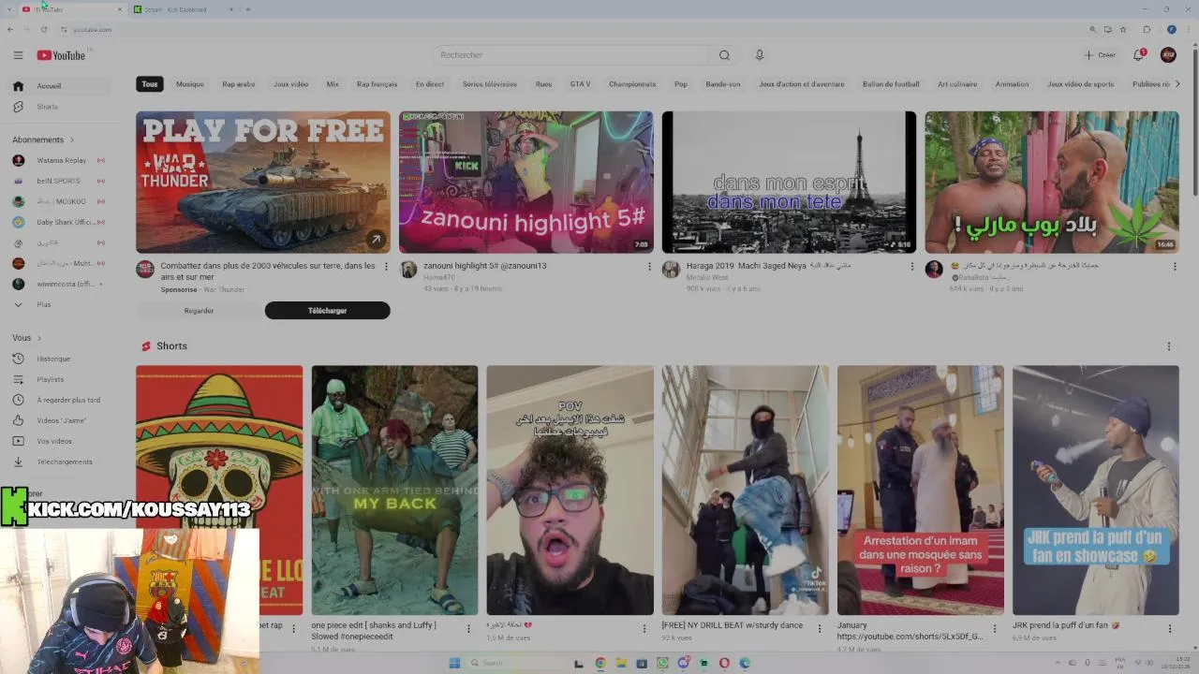Open Vidéos "J'aime" list
1199x674 pixels.
click(x=59, y=420)
